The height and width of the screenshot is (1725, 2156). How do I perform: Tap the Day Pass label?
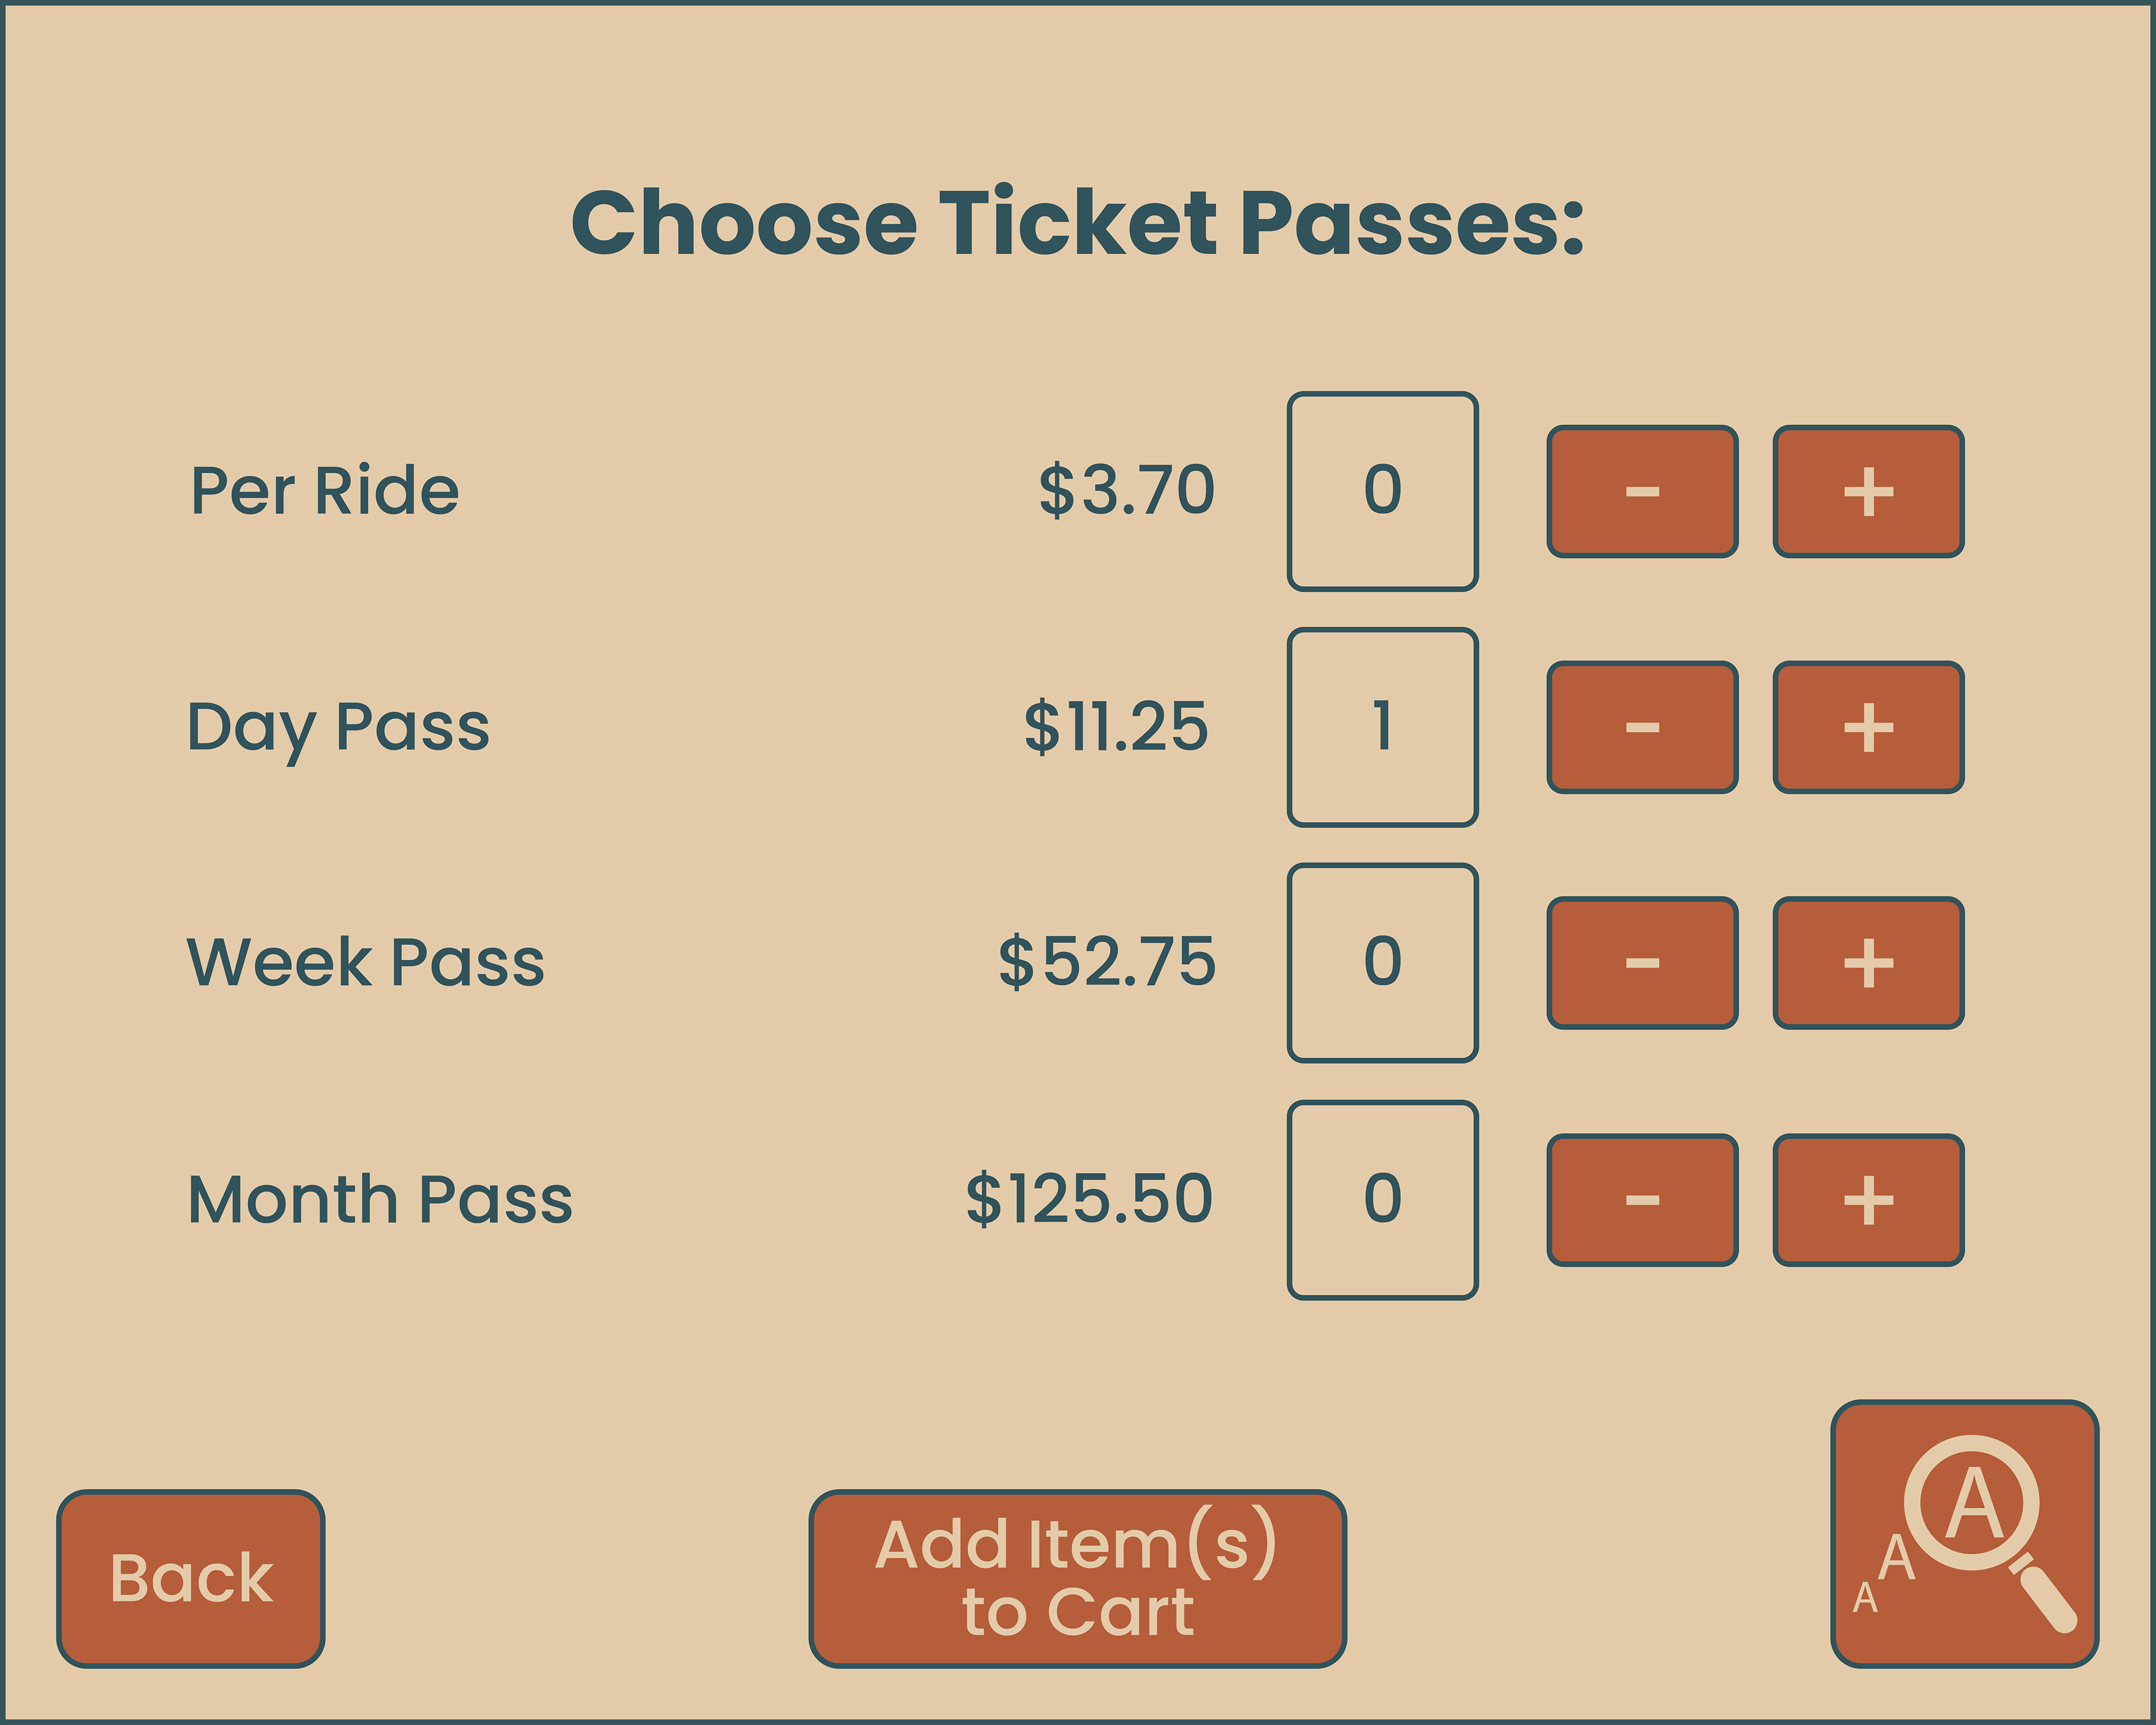tap(338, 727)
